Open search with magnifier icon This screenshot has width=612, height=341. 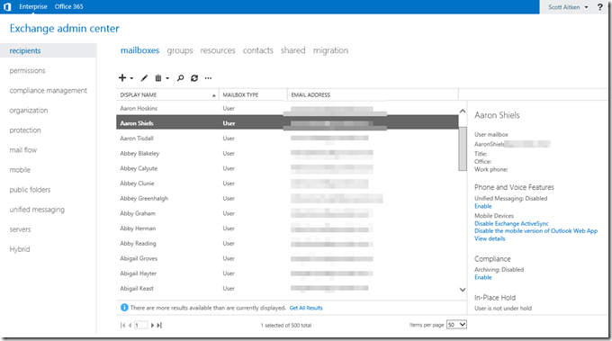[x=180, y=78]
